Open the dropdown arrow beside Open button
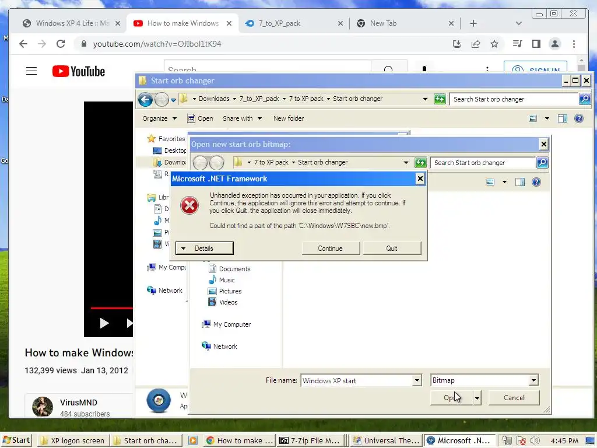 pyautogui.click(x=477, y=398)
